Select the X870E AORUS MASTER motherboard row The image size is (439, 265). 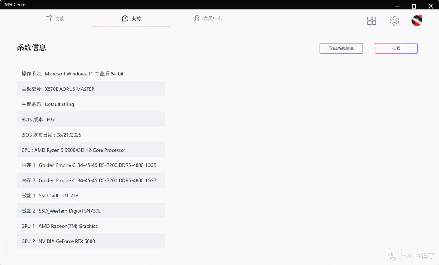coord(91,89)
